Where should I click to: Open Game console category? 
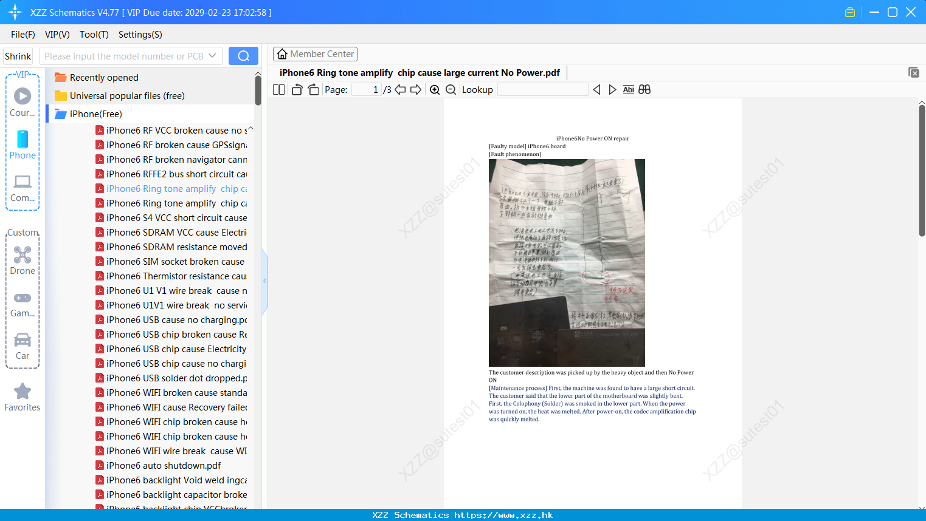[22, 304]
